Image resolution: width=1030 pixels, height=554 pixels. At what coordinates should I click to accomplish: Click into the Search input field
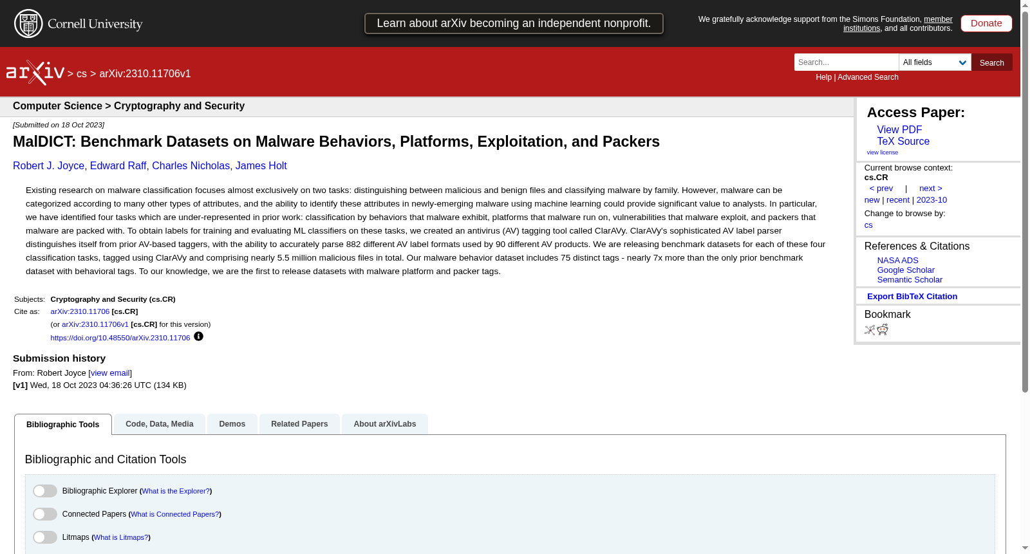[x=847, y=62]
